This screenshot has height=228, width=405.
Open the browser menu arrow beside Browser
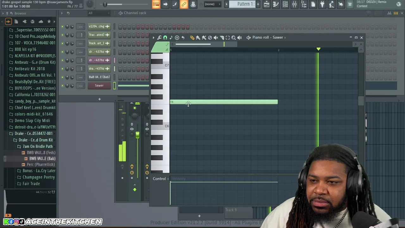(3, 13)
